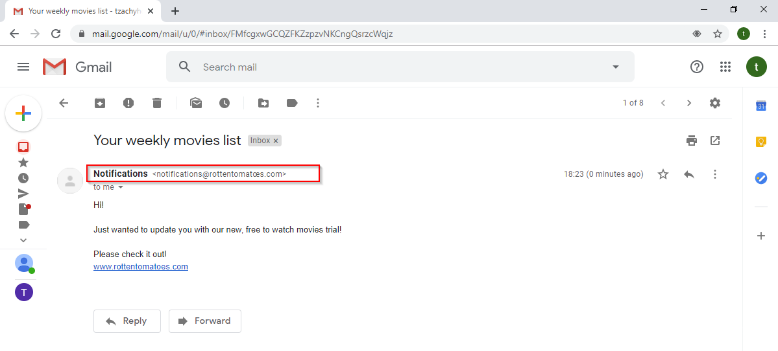Open the www.rottentomatoes.com link

coord(141,266)
